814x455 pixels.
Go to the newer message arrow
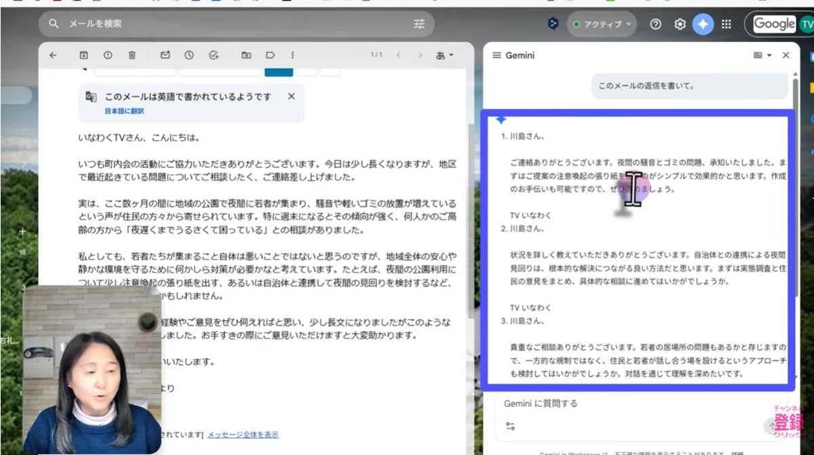(x=398, y=56)
